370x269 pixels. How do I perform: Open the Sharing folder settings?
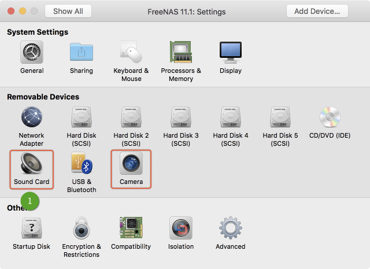click(82, 53)
